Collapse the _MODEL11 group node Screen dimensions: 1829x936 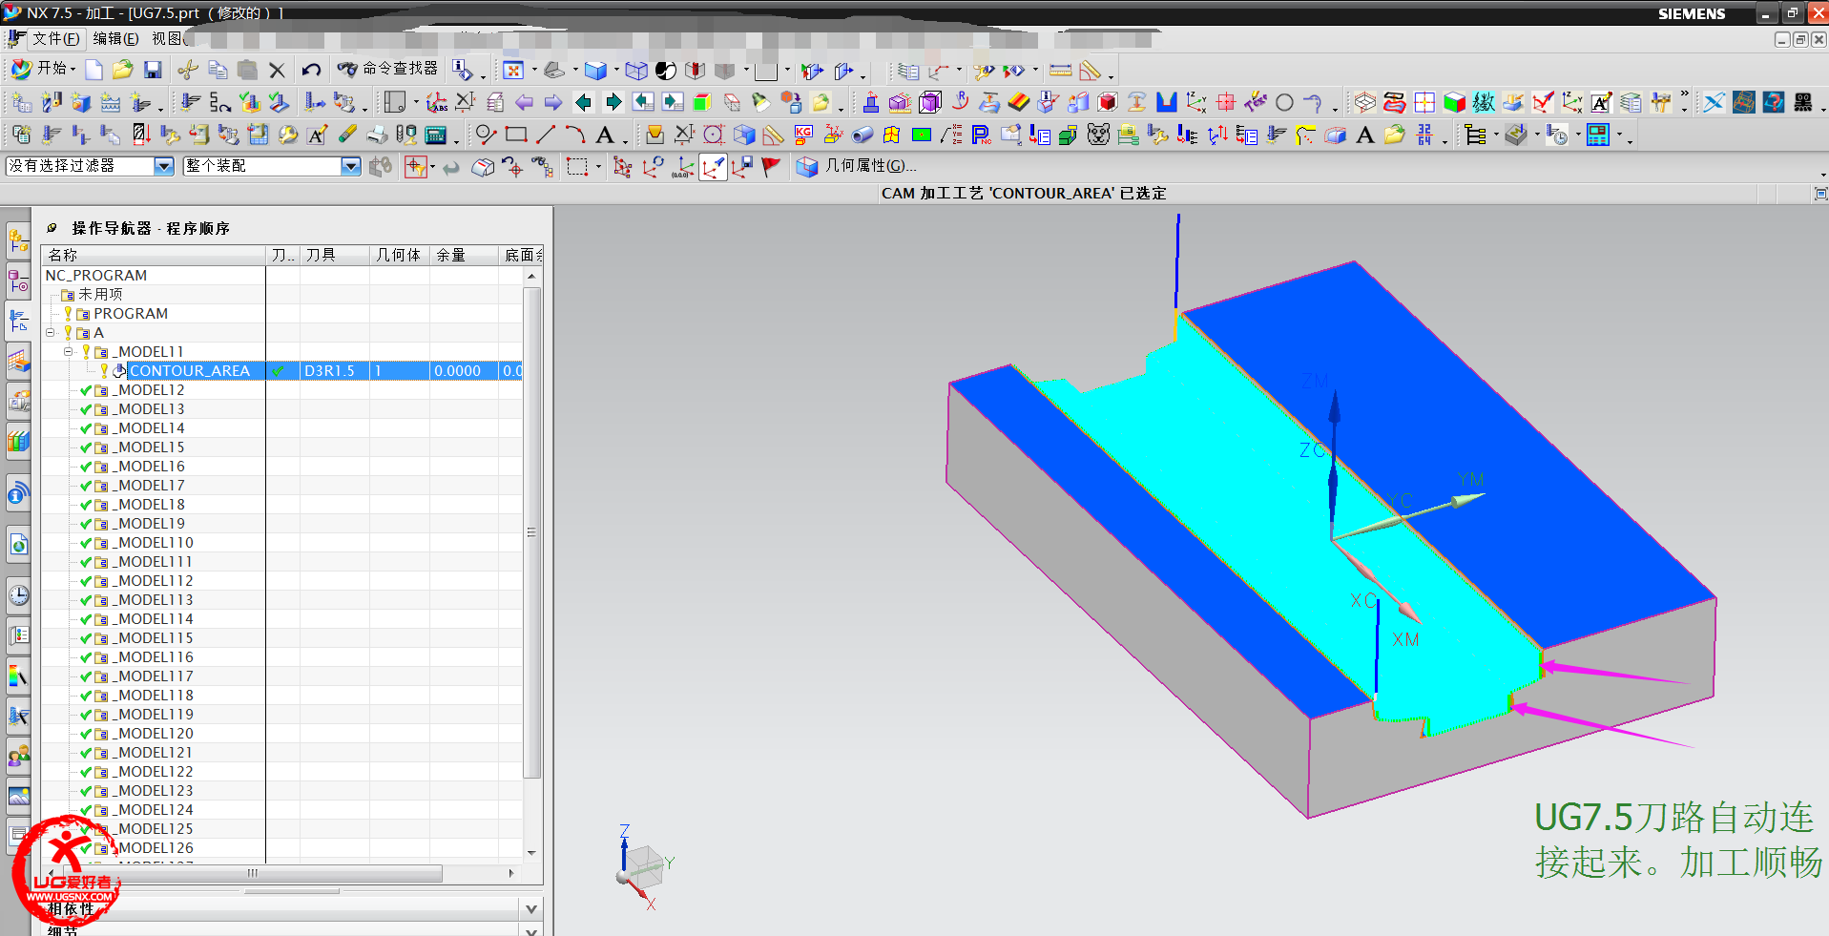click(69, 352)
